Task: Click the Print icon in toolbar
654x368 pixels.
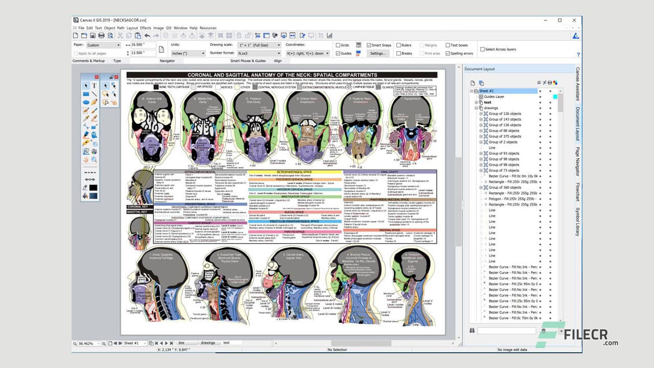Action: pyautogui.click(x=101, y=35)
